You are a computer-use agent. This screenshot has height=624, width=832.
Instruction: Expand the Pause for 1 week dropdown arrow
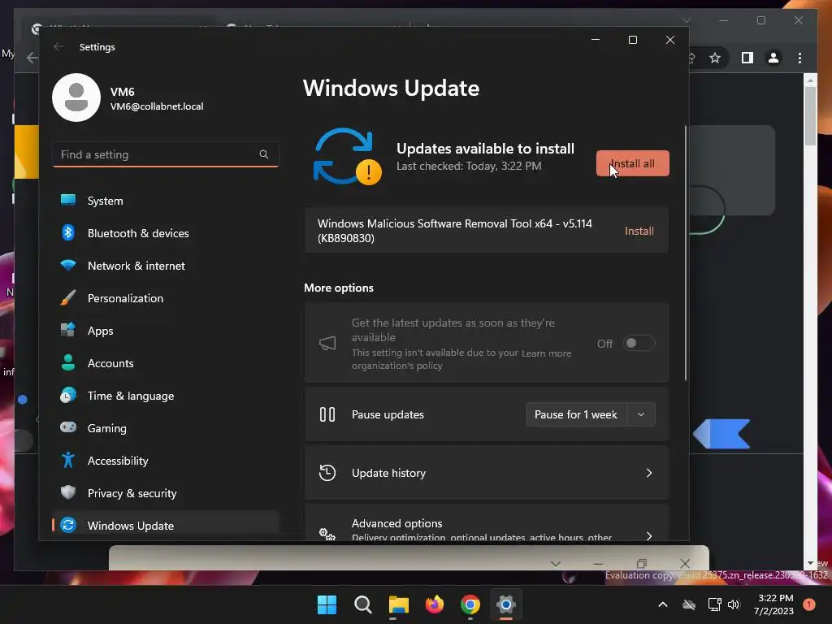click(x=641, y=414)
